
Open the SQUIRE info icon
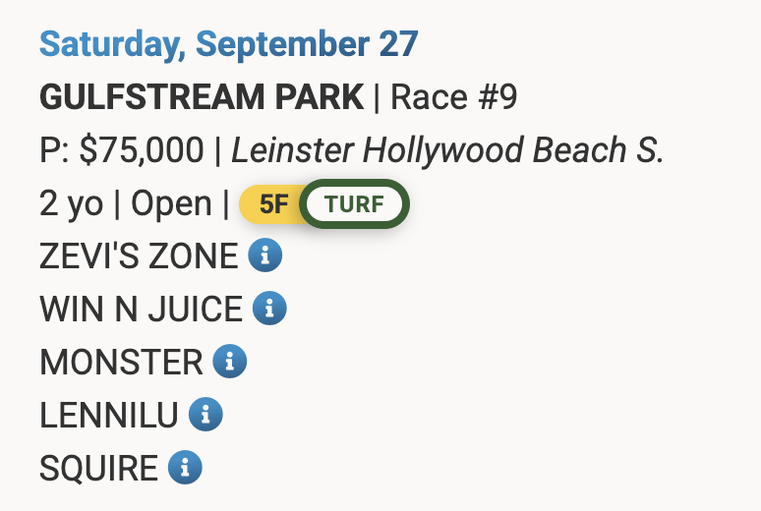[x=185, y=468]
